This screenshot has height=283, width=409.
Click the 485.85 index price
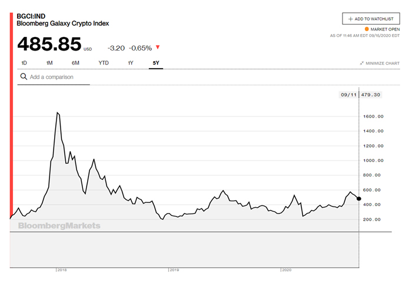[x=49, y=44]
